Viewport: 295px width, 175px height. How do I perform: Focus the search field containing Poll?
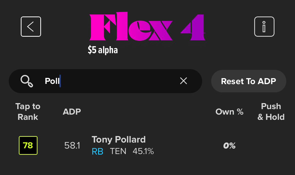pyautogui.click(x=105, y=81)
